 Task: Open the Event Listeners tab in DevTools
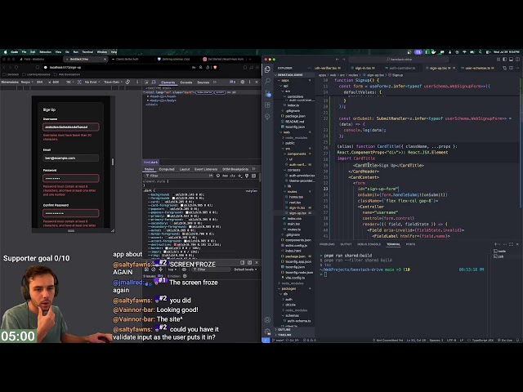click(206, 169)
